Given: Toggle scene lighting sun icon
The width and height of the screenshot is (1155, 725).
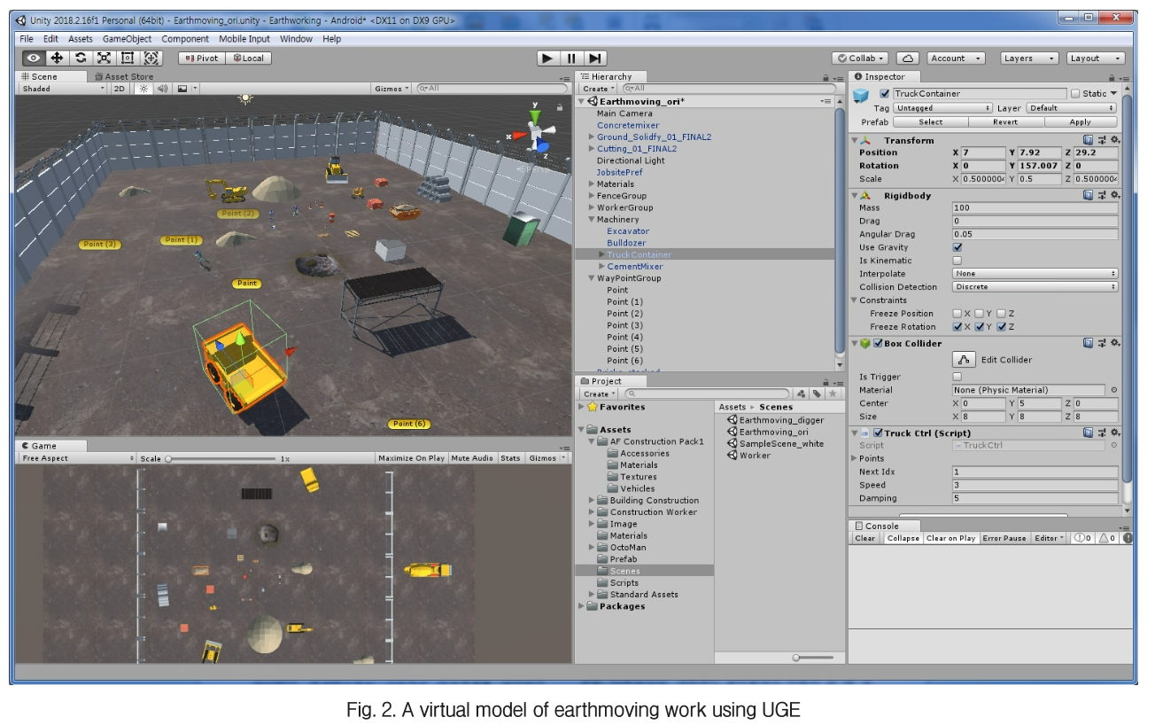Looking at the screenshot, I should pyautogui.click(x=143, y=89).
